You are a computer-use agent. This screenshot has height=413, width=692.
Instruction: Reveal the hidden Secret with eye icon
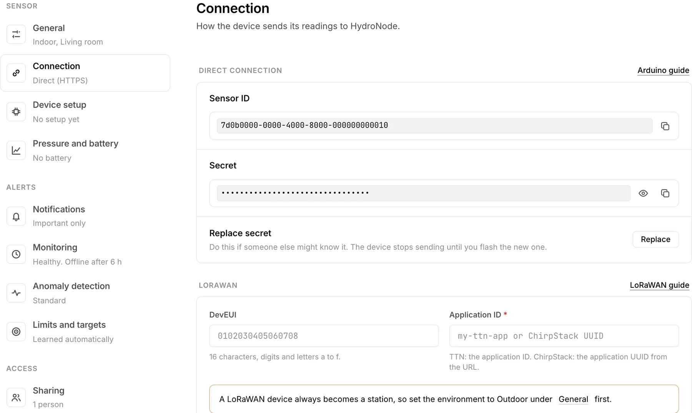643,193
